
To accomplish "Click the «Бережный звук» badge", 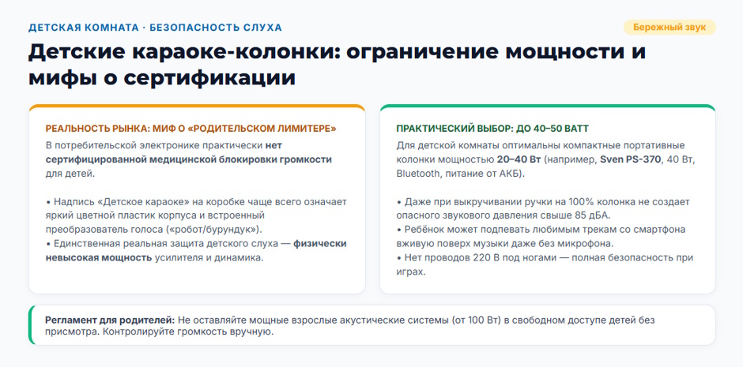I will click(669, 28).
